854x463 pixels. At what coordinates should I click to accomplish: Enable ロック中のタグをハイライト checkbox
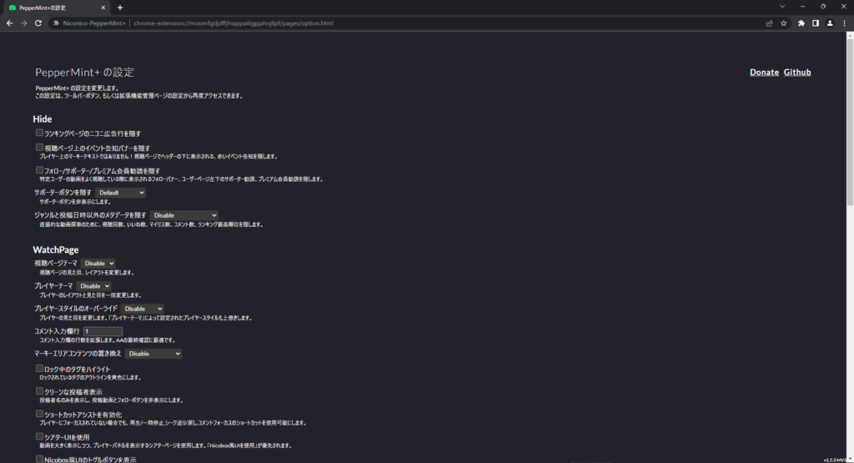coord(39,369)
